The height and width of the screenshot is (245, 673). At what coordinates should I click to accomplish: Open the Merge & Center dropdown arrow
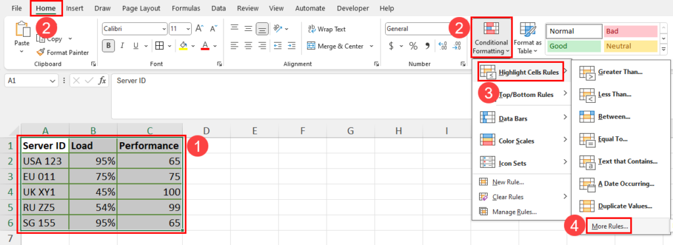[371, 46]
